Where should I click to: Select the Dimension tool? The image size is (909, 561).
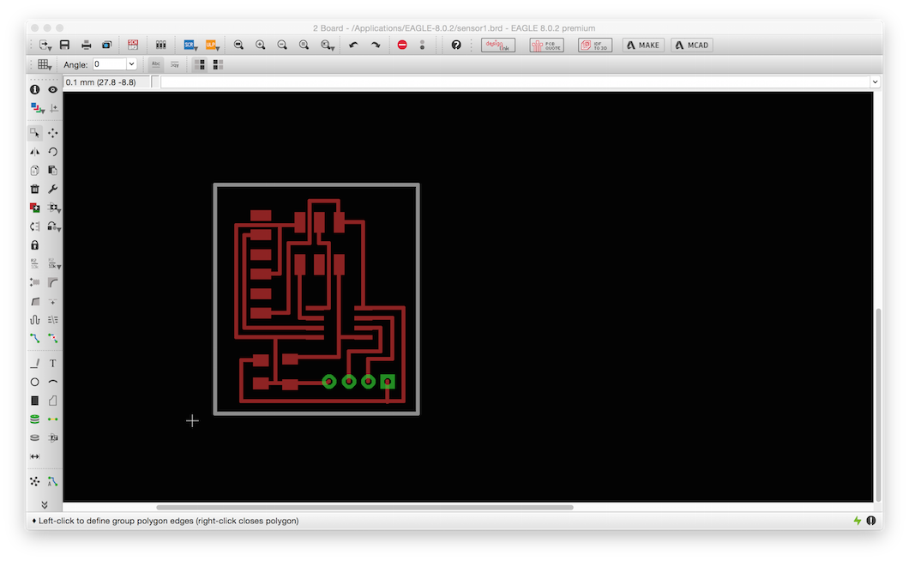point(35,456)
